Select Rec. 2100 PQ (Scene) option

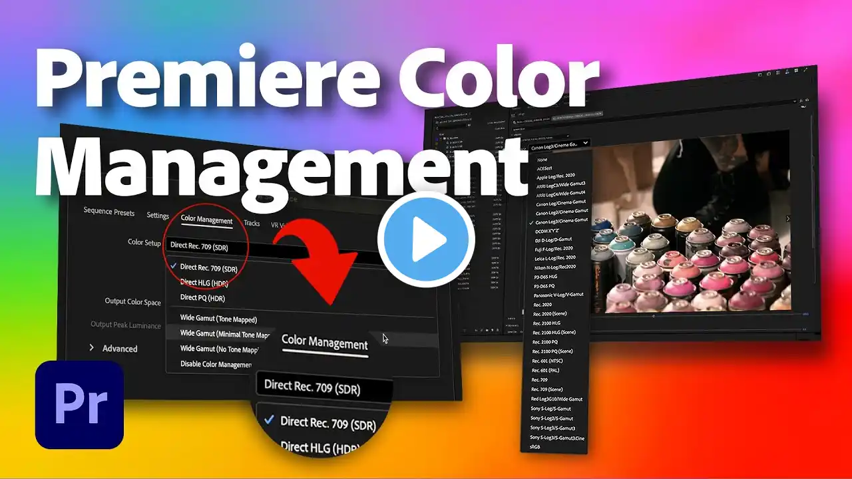pyautogui.click(x=552, y=351)
